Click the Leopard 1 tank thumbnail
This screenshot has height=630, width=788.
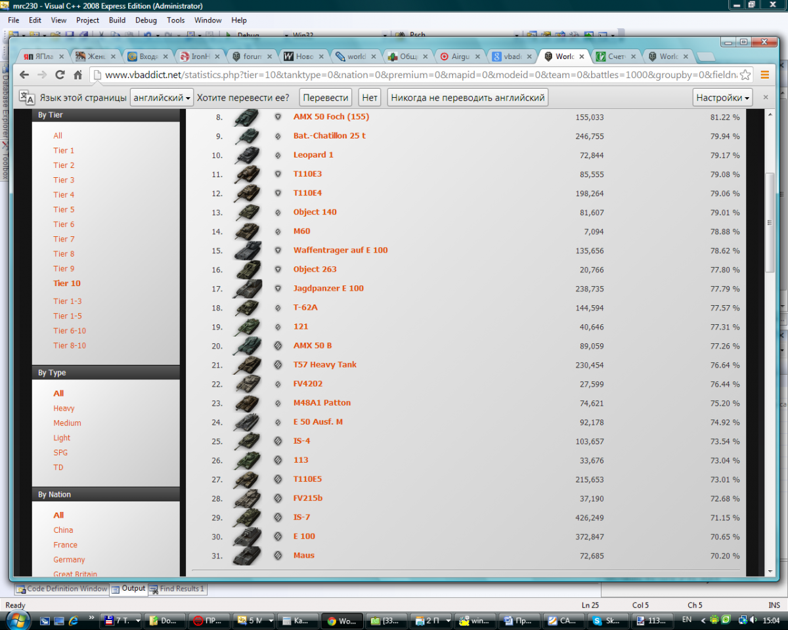247,155
